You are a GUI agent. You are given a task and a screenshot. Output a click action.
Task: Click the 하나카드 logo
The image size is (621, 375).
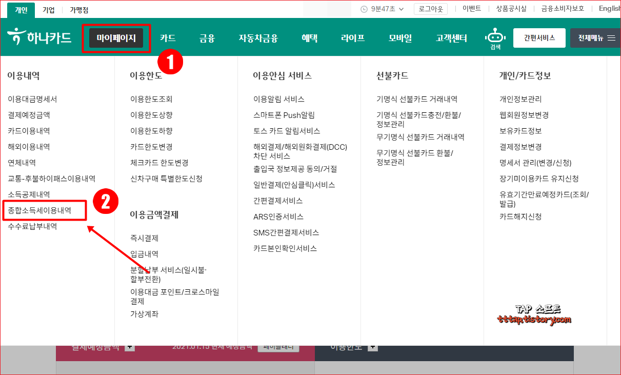point(39,37)
